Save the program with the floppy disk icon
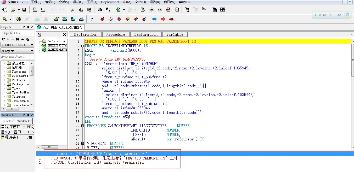354x172 pixels. click(x=24, y=10)
